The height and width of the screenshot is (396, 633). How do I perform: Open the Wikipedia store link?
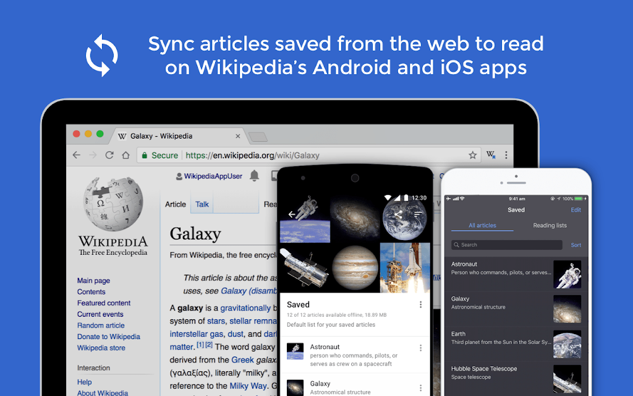pyautogui.click(x=101, y=348)
